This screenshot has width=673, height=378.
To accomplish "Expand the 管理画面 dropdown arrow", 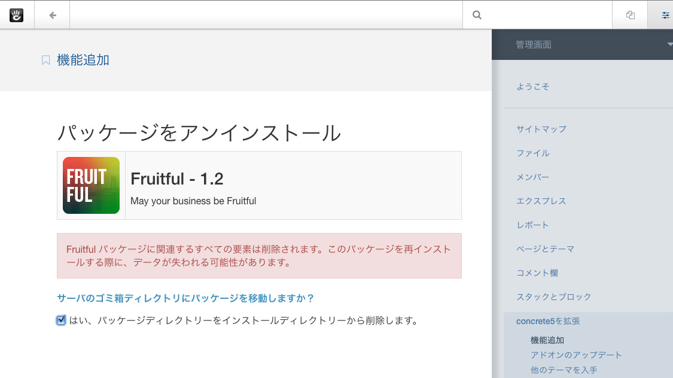I will [669, 44].
